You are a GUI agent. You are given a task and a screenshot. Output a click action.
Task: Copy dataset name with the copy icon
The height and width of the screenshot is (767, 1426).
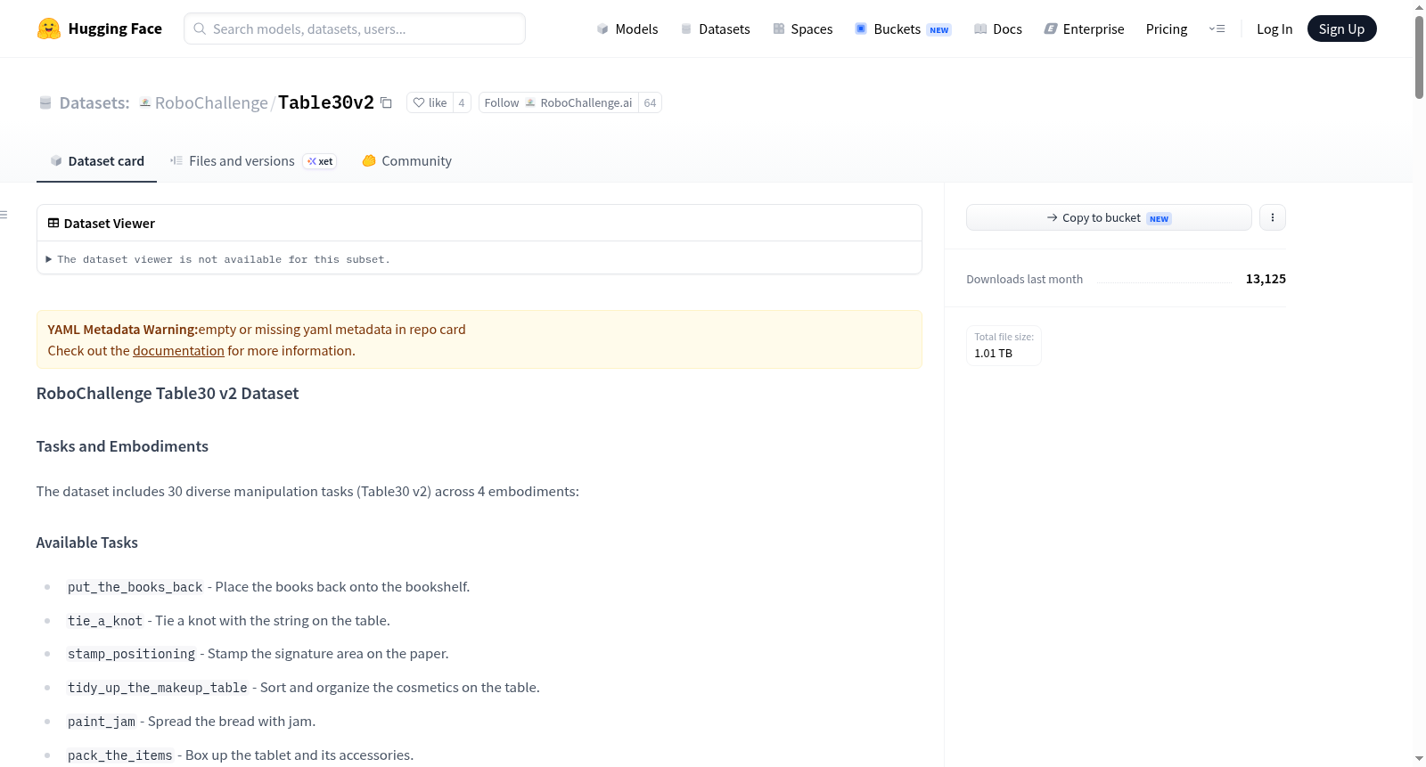[x=386, y=102]
